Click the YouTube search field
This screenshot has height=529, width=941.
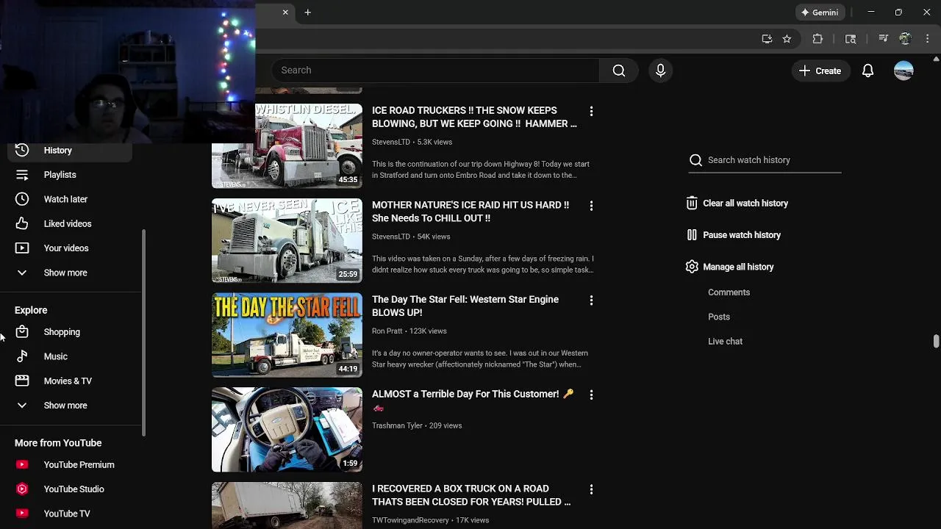tap(435, 71)
